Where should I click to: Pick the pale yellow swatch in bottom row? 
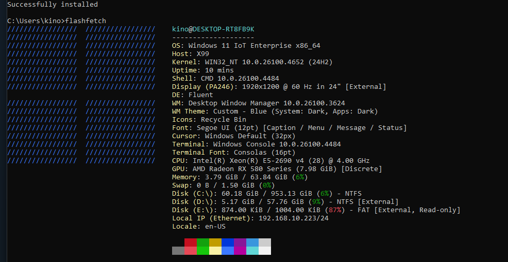[215, 251]
